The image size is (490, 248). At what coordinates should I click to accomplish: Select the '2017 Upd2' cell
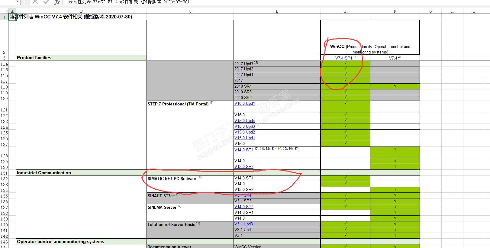pos(277,69)
